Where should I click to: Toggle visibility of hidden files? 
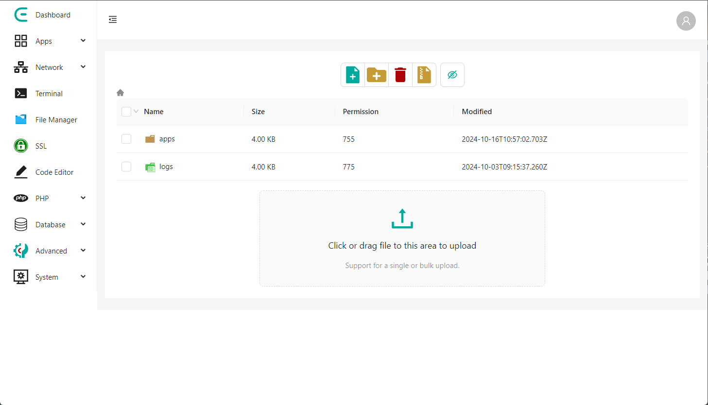(x=452, y=74)
